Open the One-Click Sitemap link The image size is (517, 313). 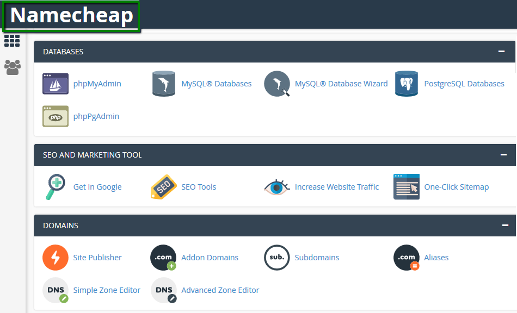457,187
